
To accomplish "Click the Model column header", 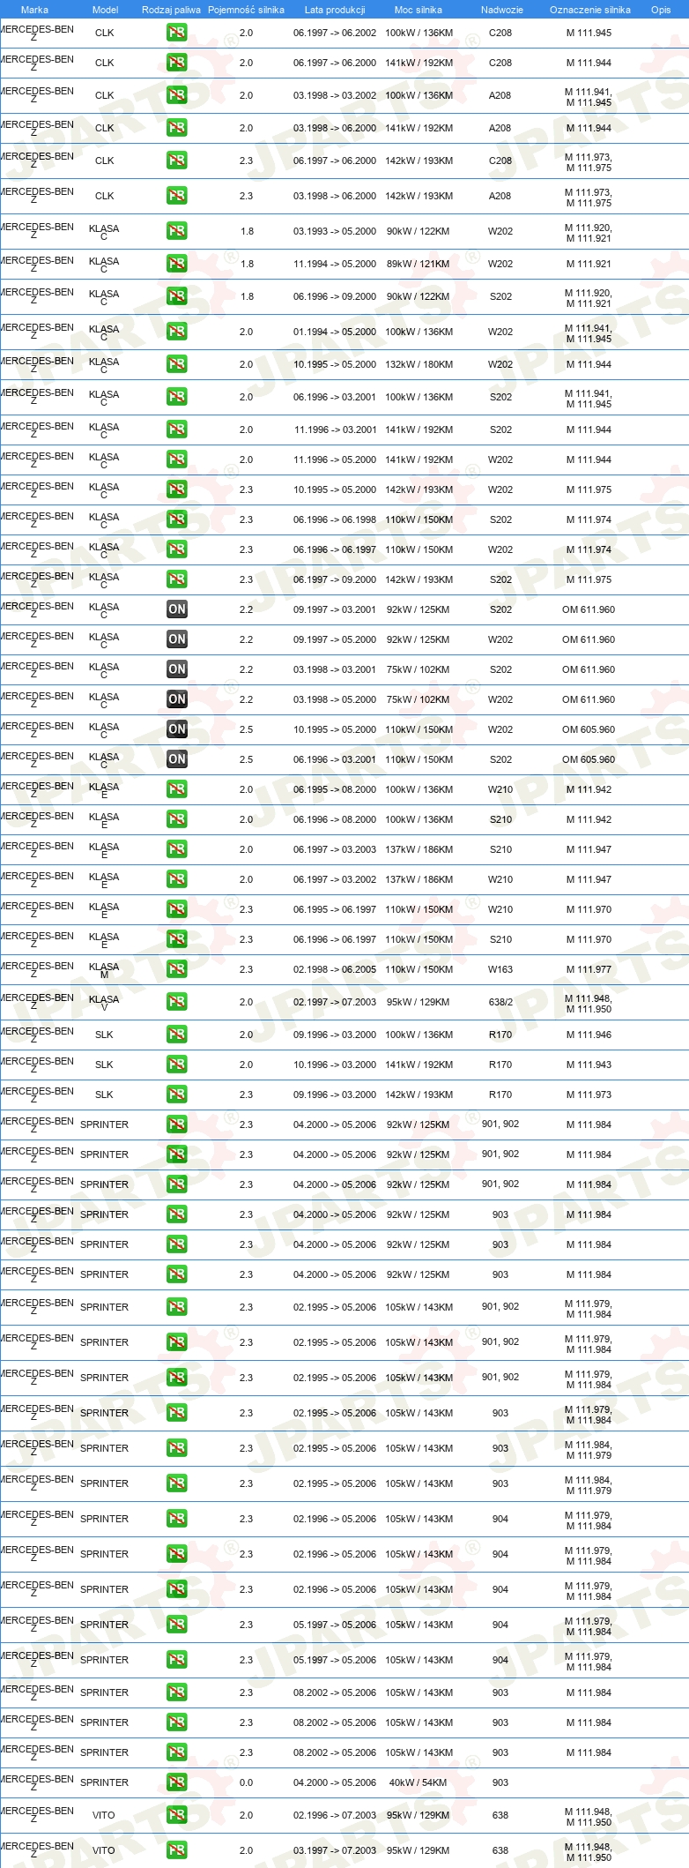I will [105, 10].
